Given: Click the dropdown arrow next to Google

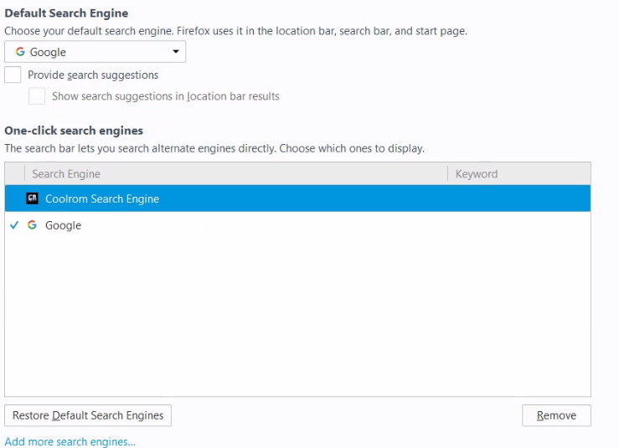Looking at the screenshot, I should (x=176, y=51).
